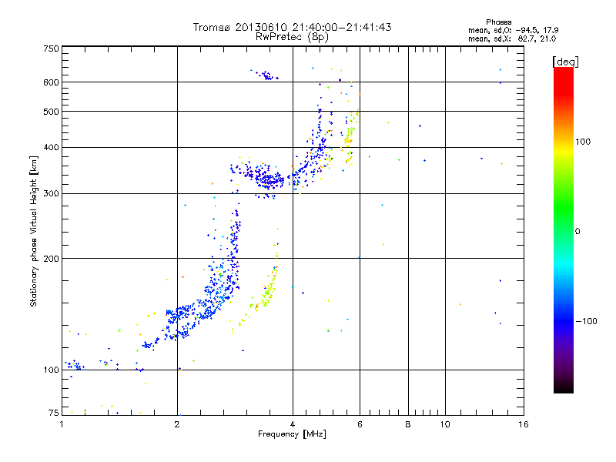Click the 'mean, sd,O: -94.5, 17.9' text
Viewport: 616px width, 462px height.
513,30
